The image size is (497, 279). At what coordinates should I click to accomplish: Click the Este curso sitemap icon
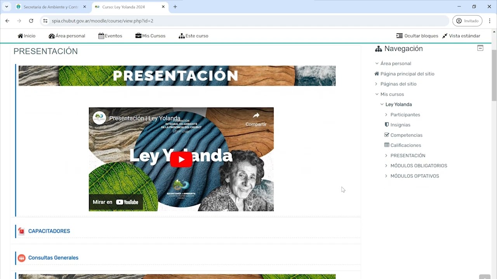[x=181, y=36]
